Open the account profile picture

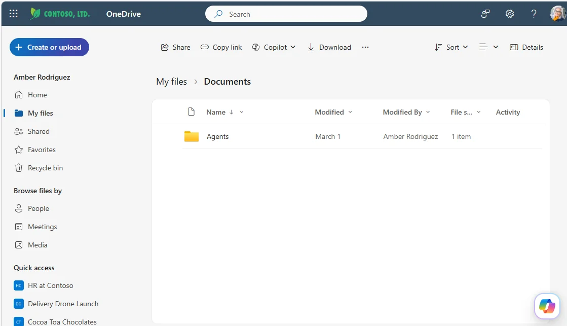pyautogui.click(x=558, y=14)
